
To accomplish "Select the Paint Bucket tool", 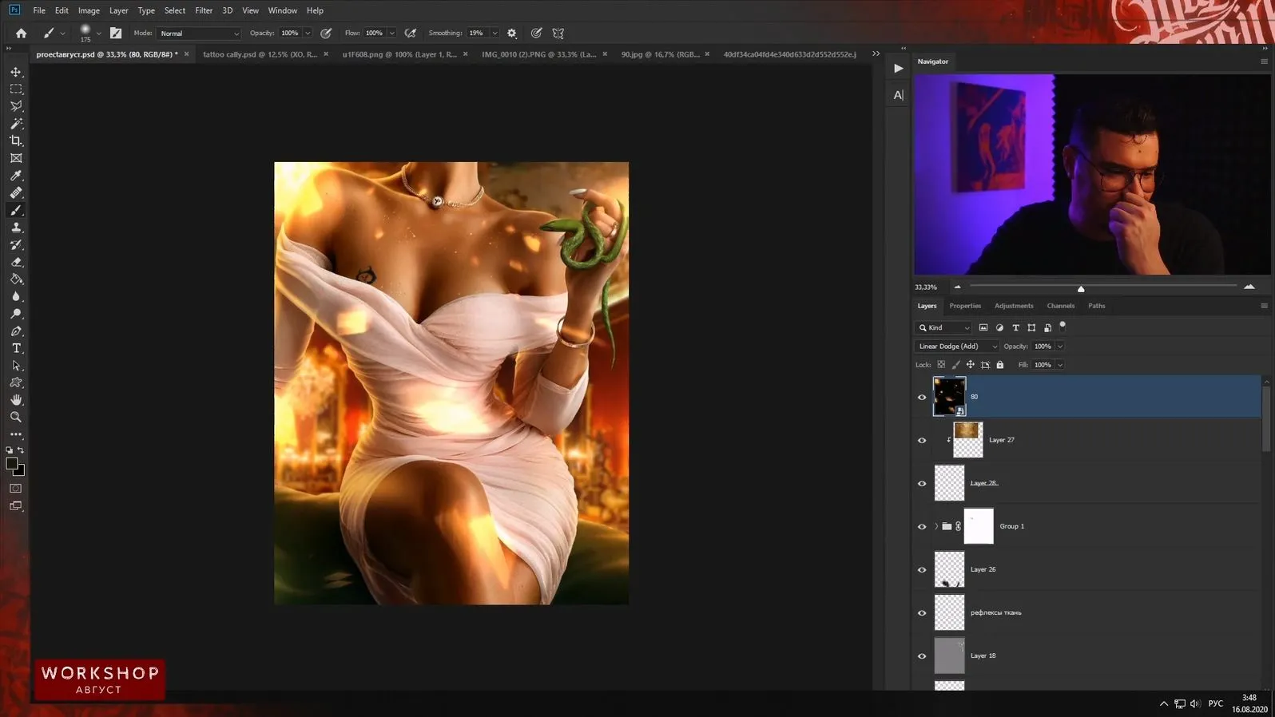I will pos(16,279).
